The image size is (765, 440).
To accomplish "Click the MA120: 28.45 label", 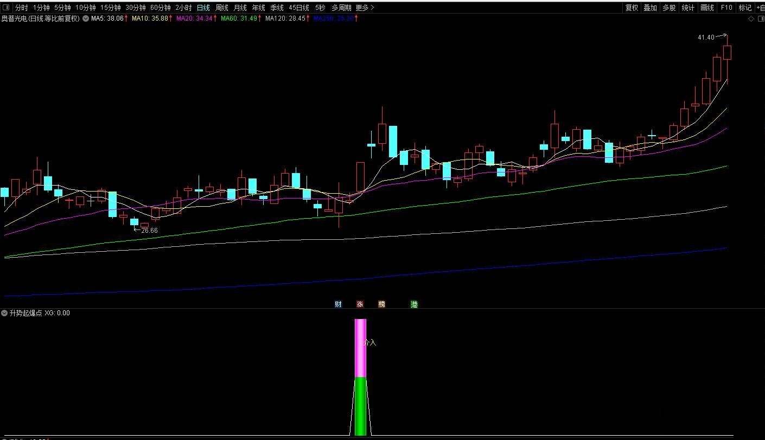I will [x=285, y=18].
